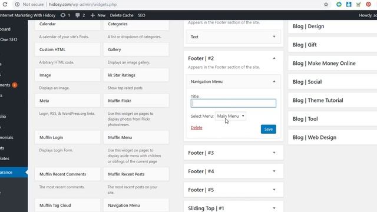This screenshot has height=212, width=377.
Task: Save the Navigation Menu widget
Action: click(269, 129)
